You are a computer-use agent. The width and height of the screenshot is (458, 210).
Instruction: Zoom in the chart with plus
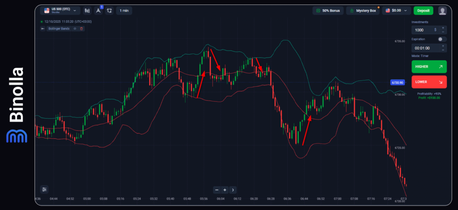[225, 189]
